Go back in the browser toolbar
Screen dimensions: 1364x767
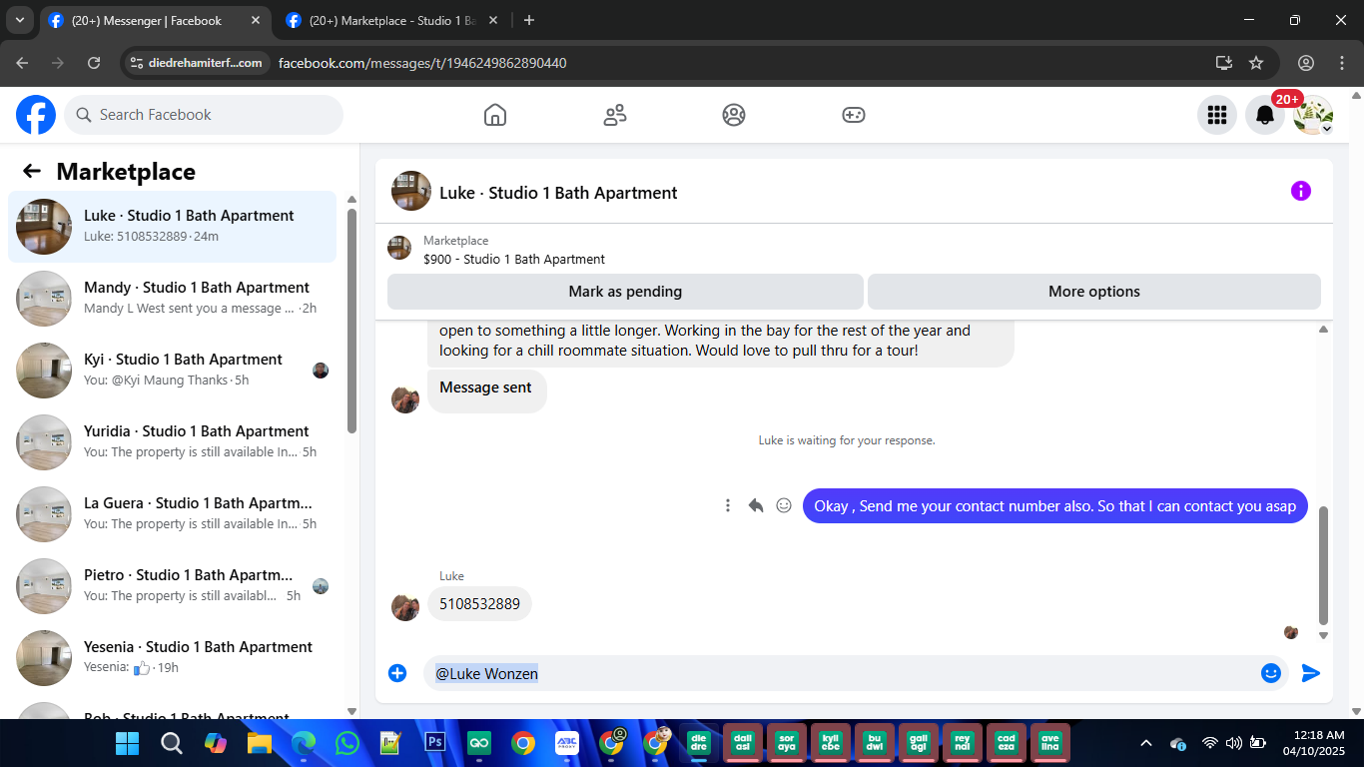22,63
